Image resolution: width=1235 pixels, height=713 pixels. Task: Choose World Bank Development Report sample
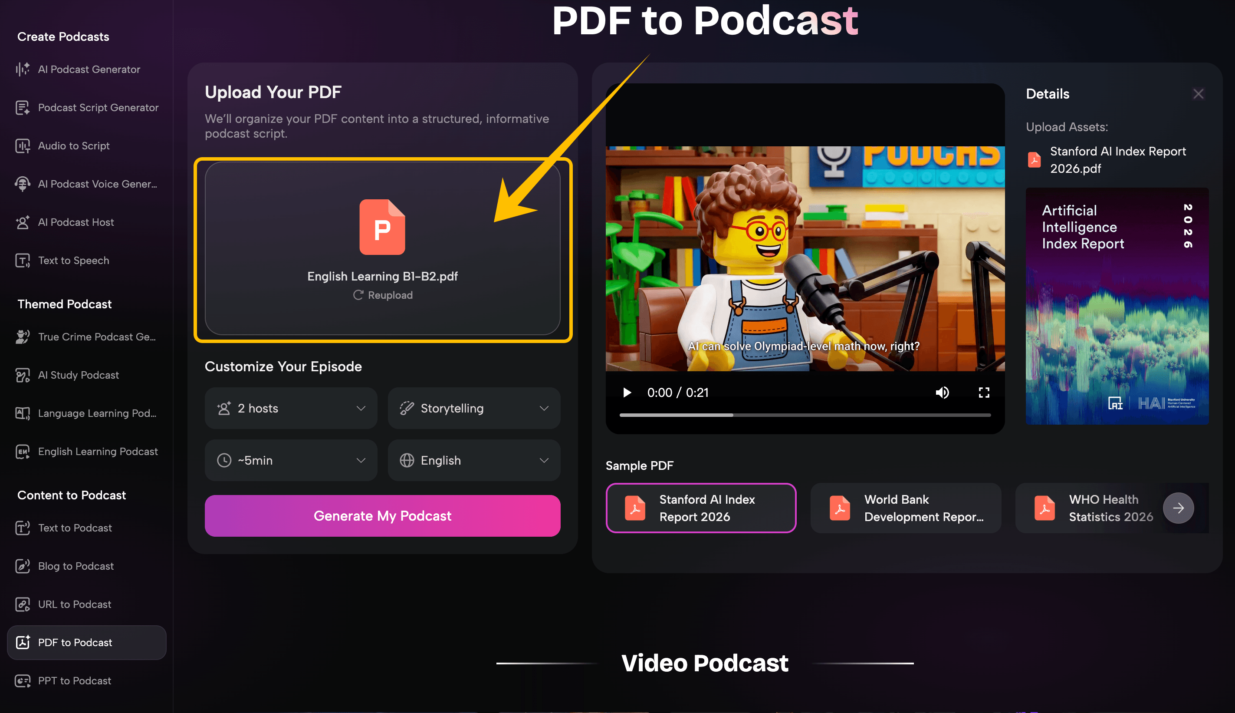(906, 508)
